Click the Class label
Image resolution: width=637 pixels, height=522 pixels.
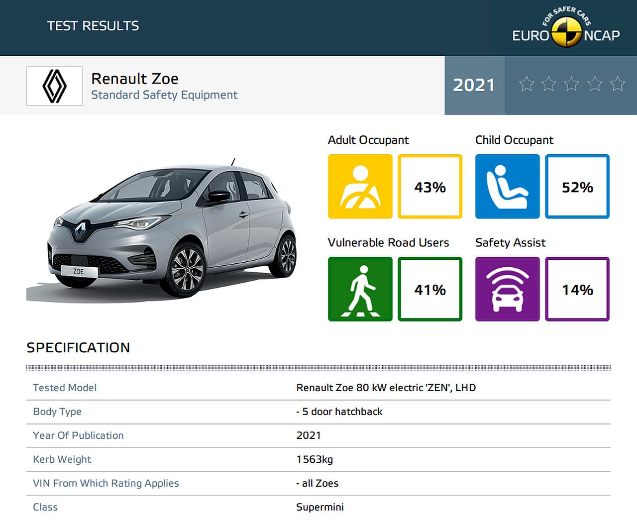(x=45, y=507)
